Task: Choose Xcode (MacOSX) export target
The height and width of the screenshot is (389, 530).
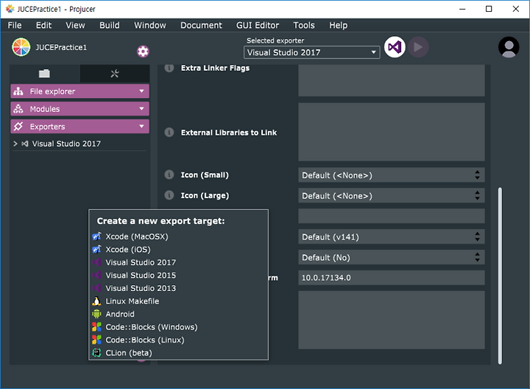Action: [x=178, y=236]
